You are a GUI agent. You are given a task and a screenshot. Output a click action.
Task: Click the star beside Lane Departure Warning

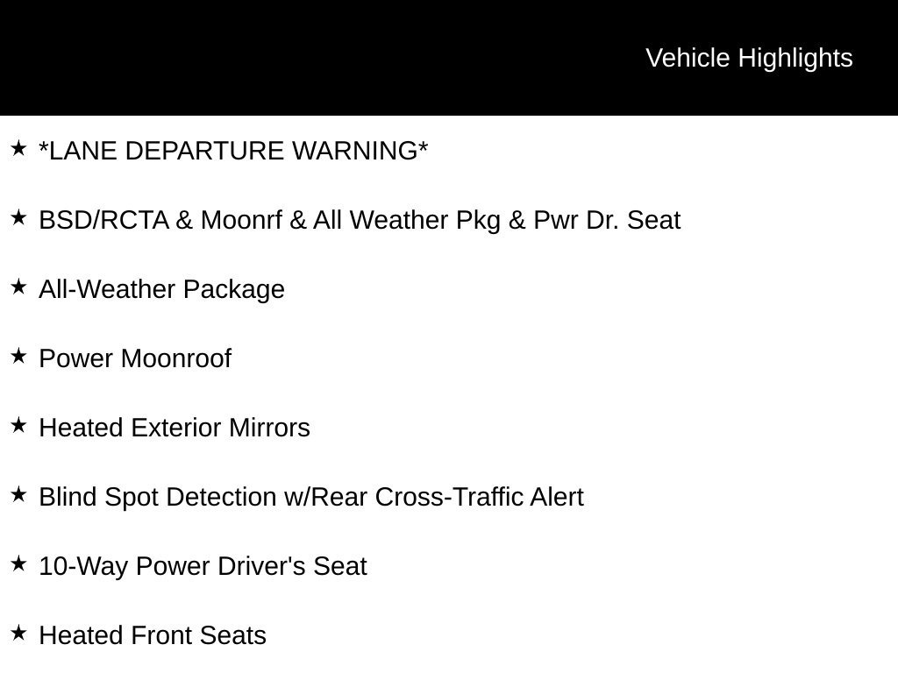tap(18, 148)
